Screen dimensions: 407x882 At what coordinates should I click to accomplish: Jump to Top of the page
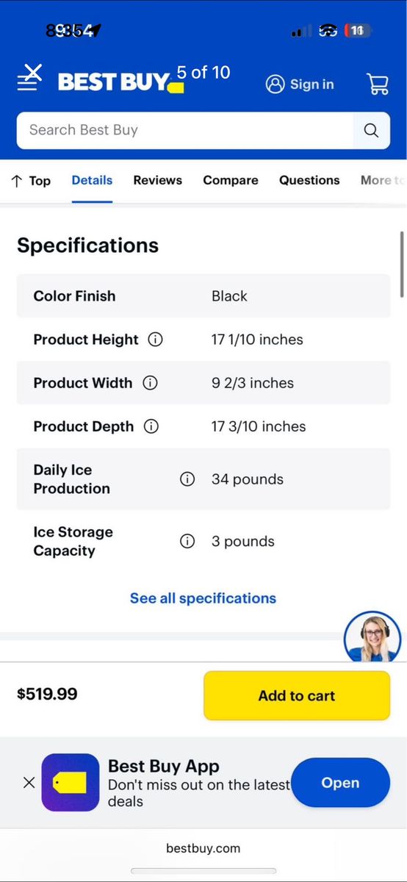point(31,181)
